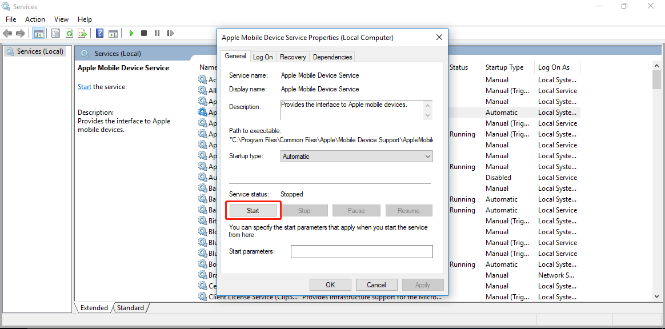The height and width of the screenshot is (329, 665).
Task: Click the gear icon of the 'All' service row
Action: 202,90
